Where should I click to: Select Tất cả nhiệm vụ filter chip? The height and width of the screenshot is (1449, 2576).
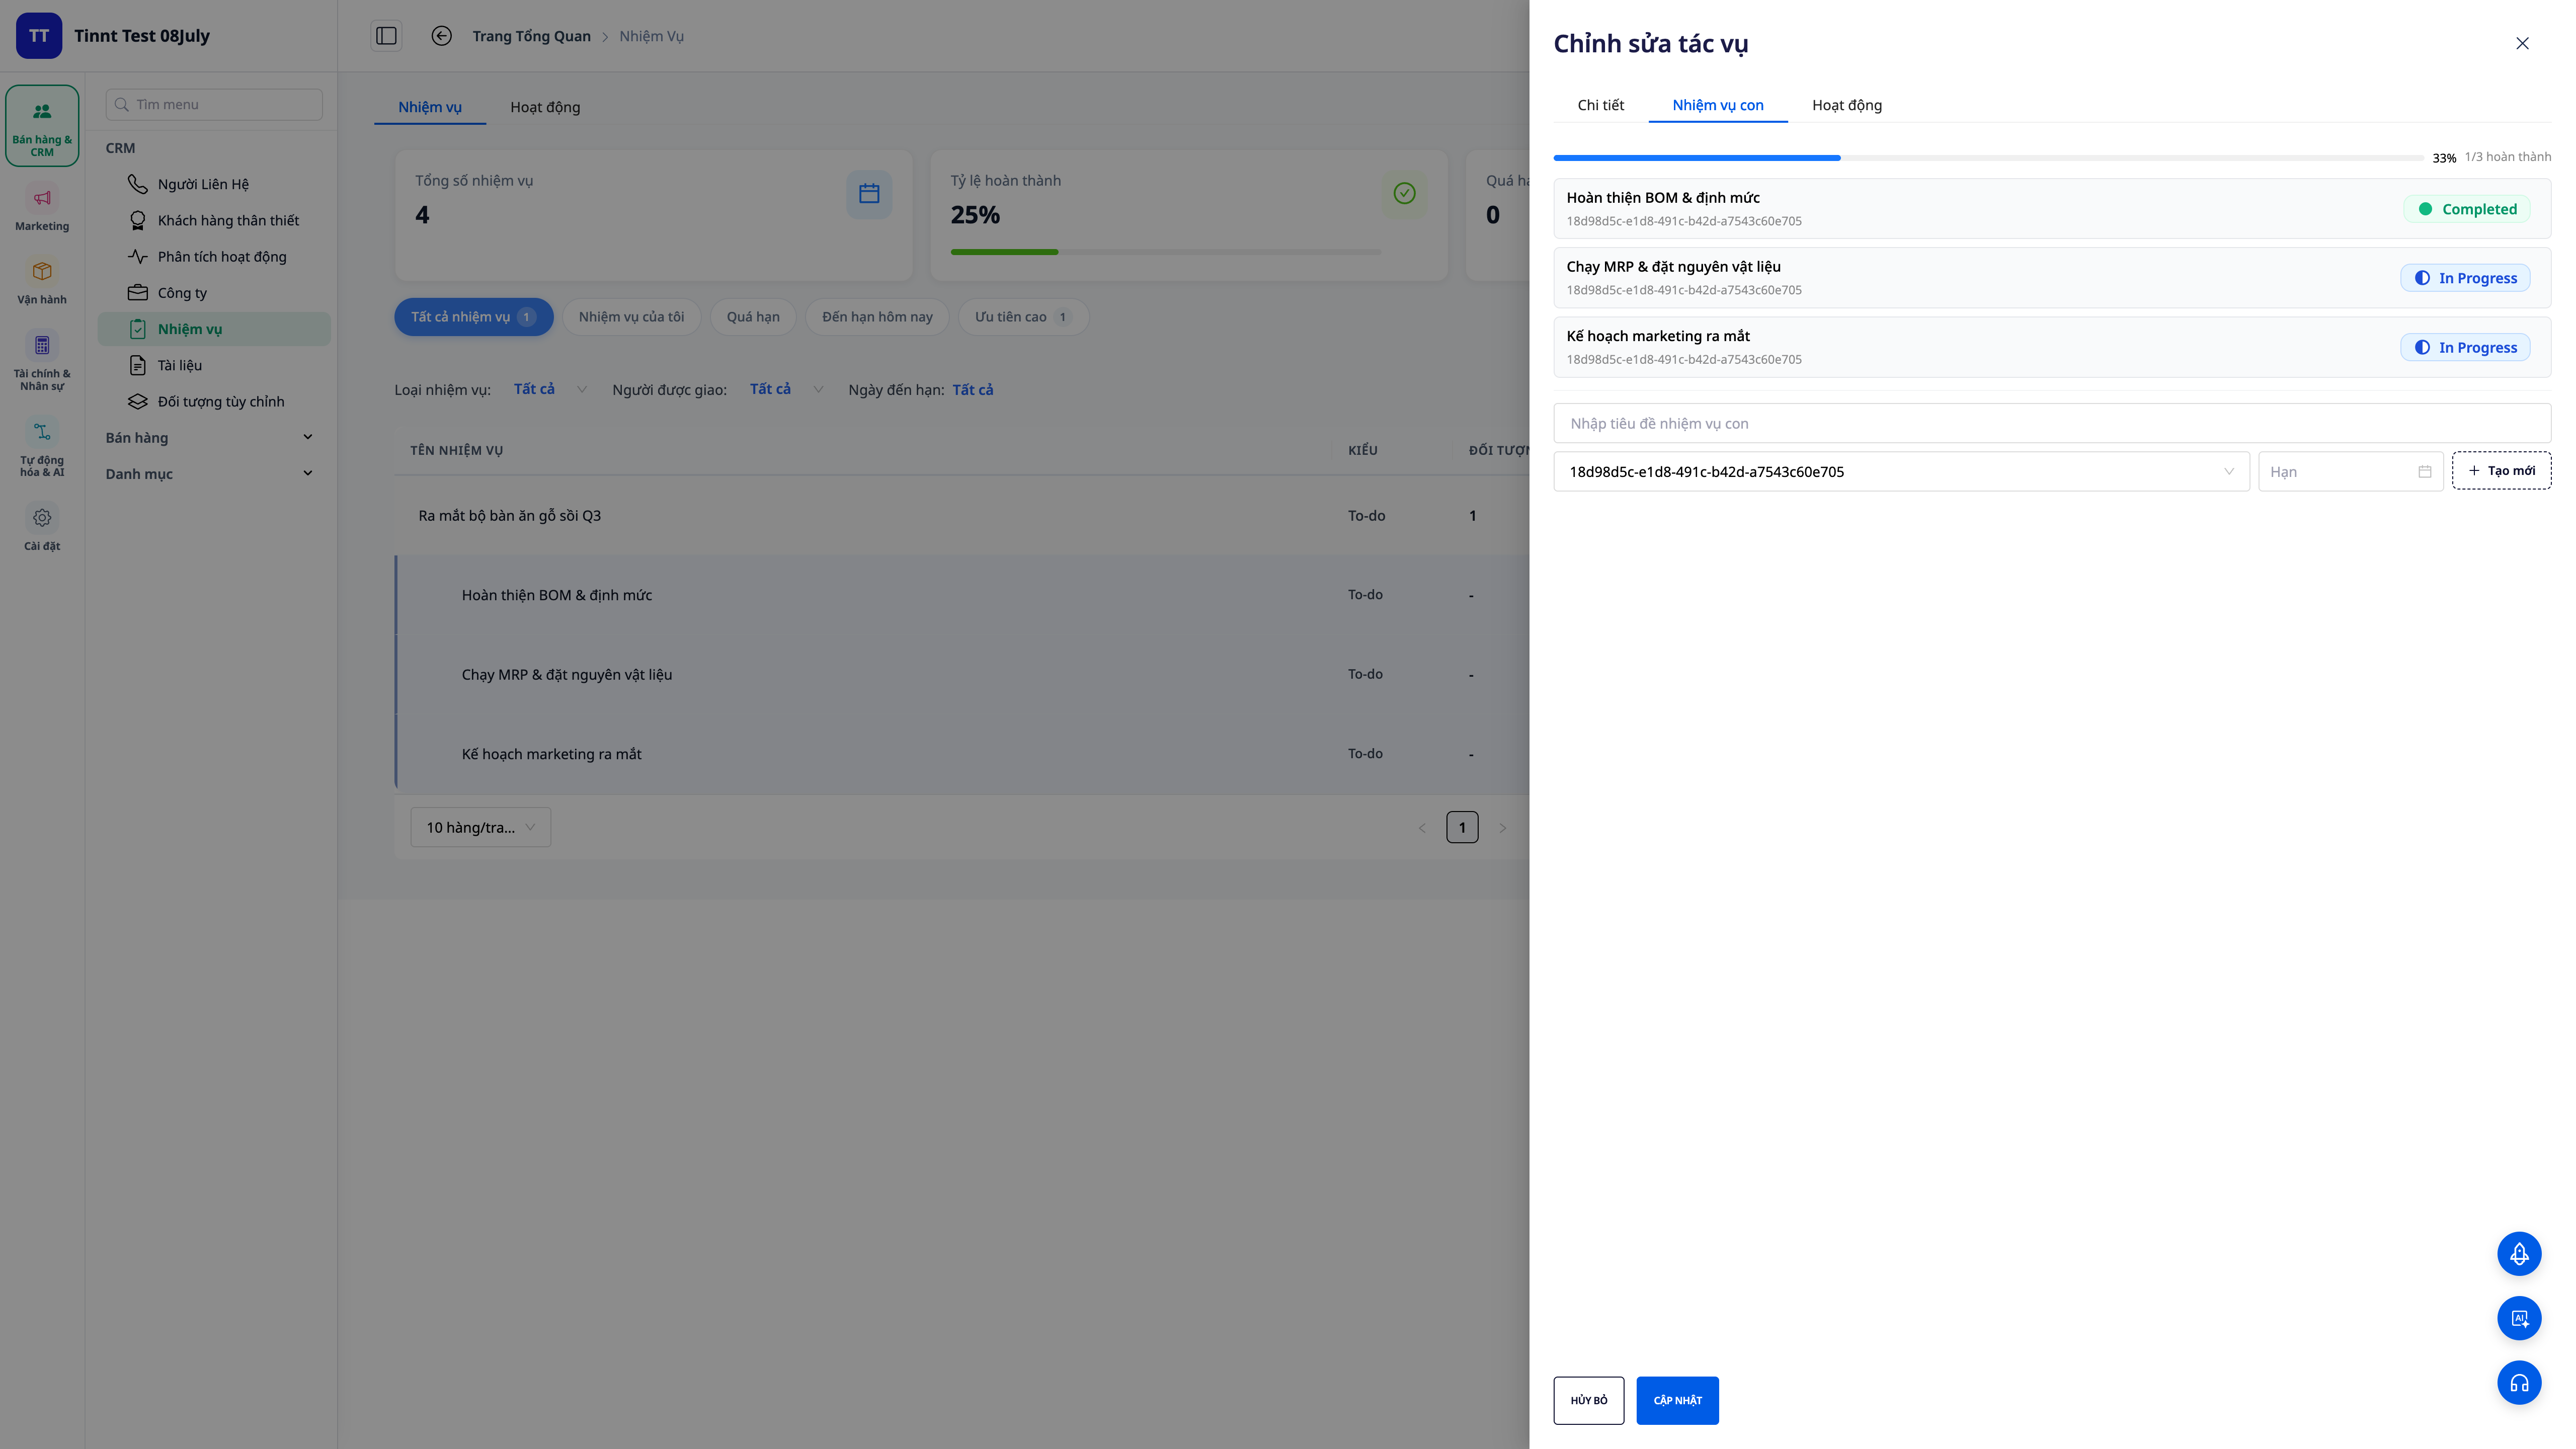click(474, 317)
